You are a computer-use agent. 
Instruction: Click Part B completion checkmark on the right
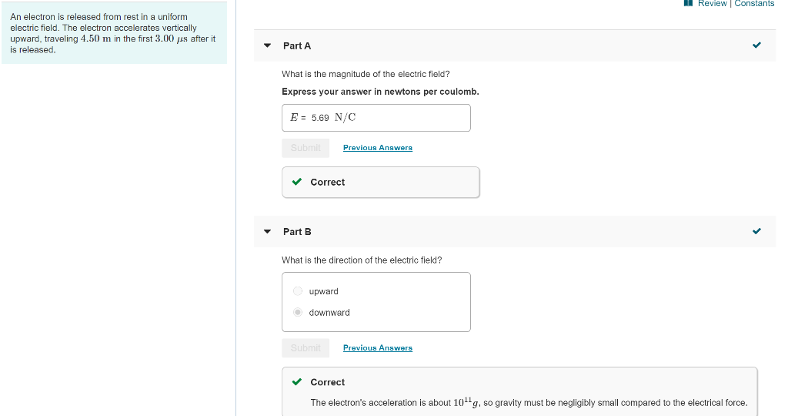[756, 231]
